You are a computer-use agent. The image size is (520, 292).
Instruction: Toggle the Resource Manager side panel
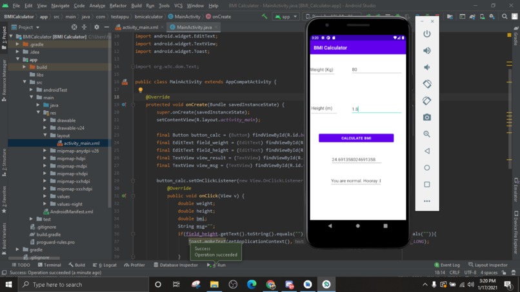coord(4,81)
